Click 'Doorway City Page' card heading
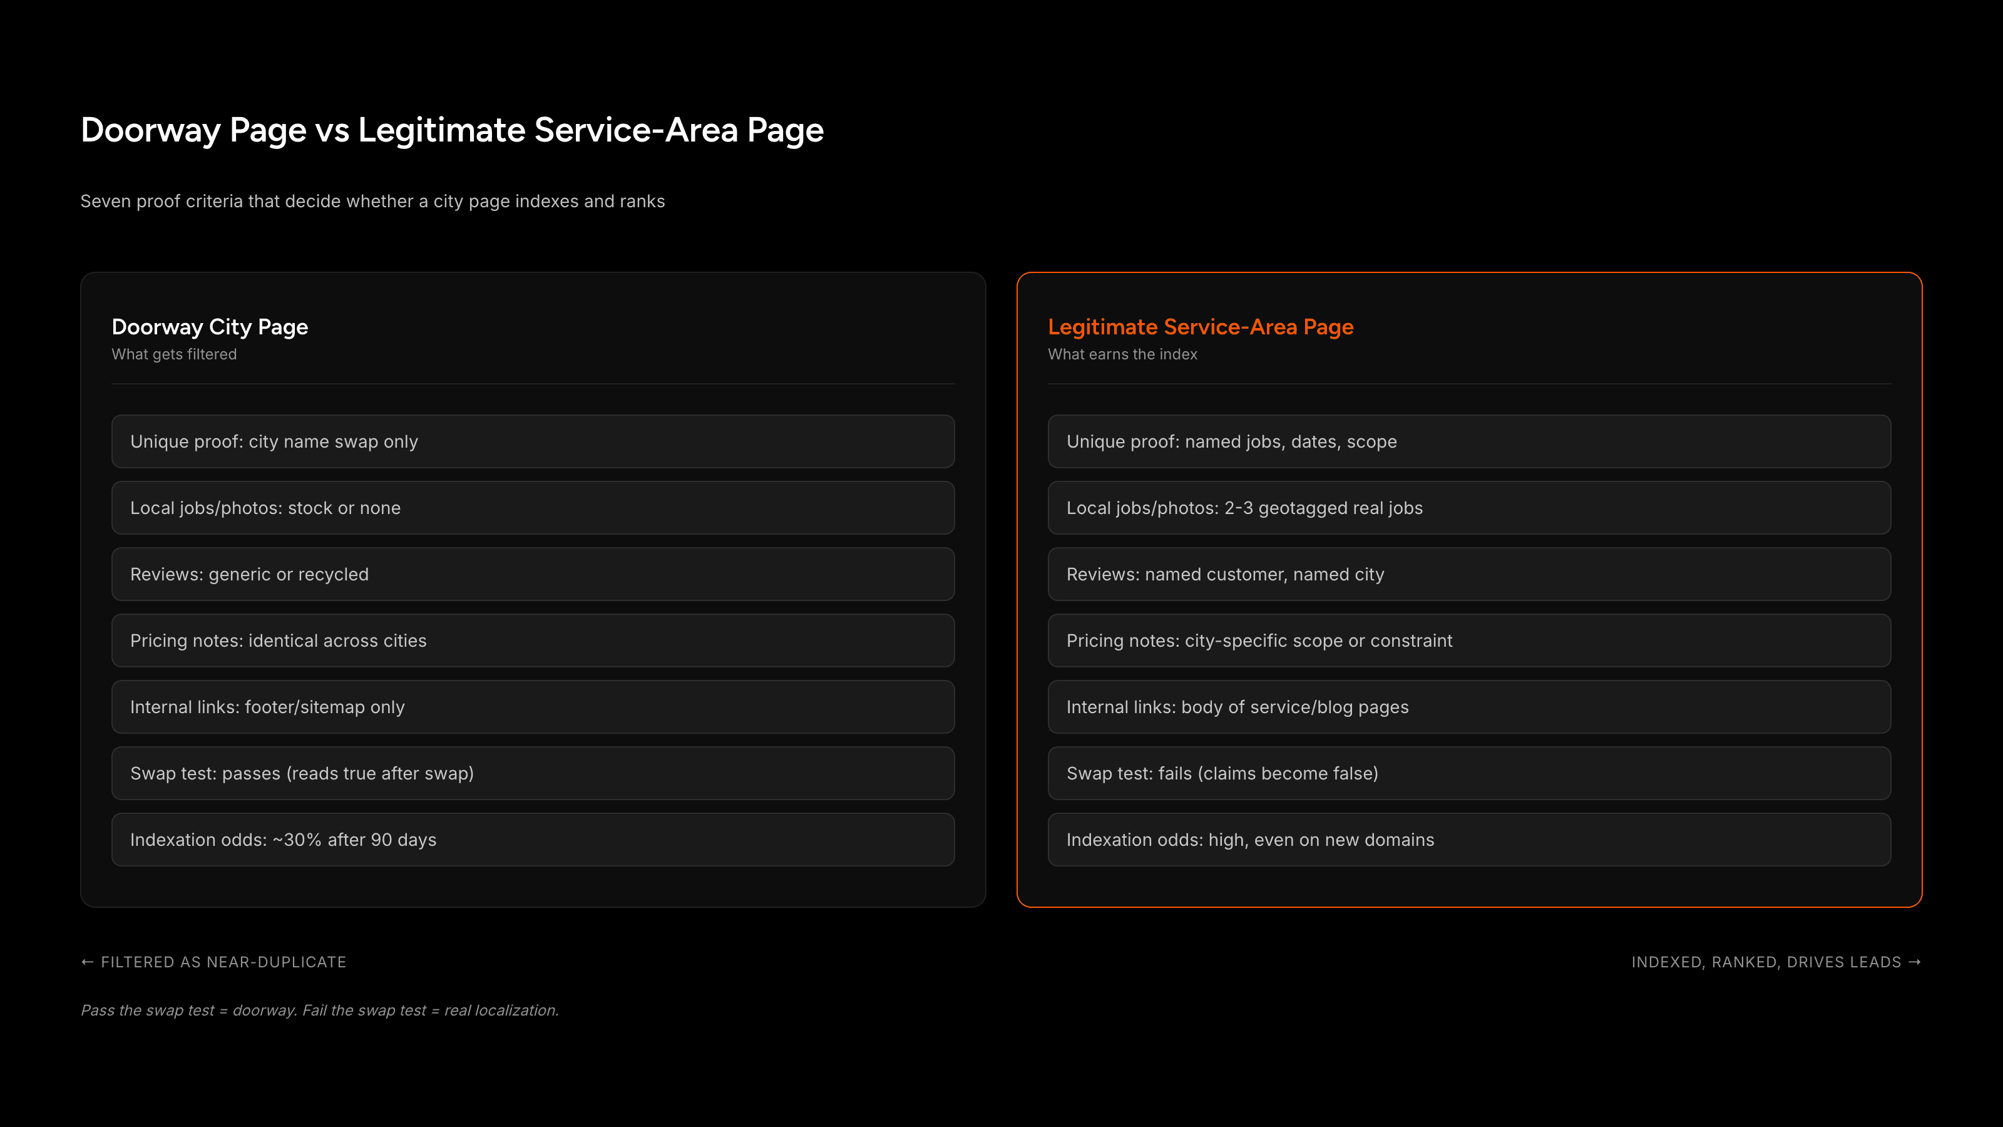 [210, 327]
